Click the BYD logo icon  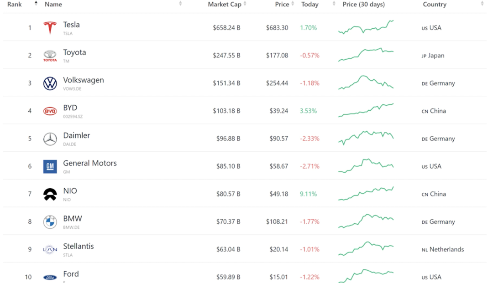pyautogui.click(x=50, y=111)
